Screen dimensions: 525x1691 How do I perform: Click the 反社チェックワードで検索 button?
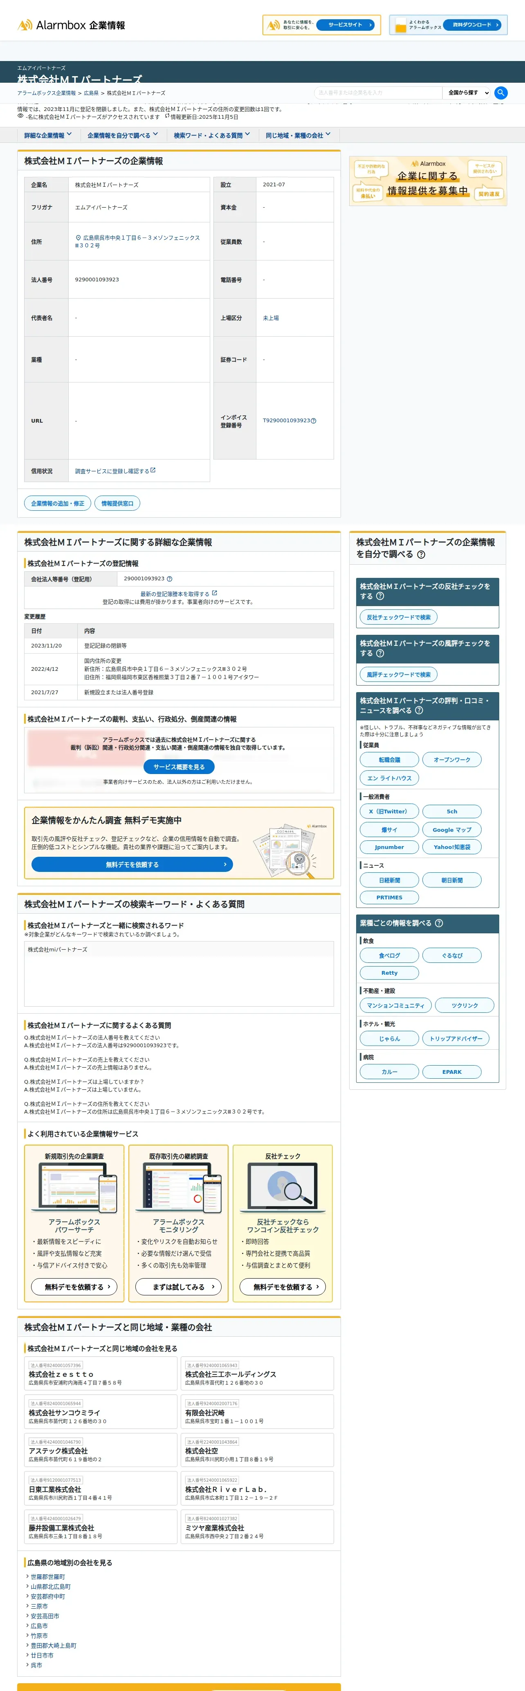[399, 617]
